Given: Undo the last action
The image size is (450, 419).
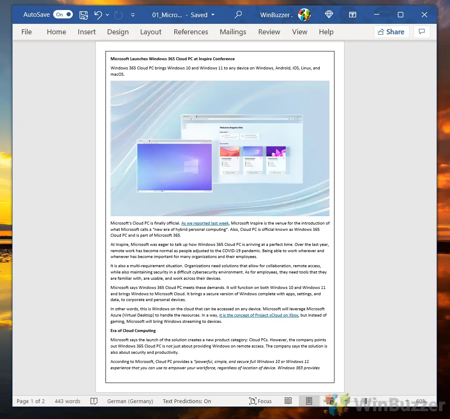Looking at the screenshot, I should click(98, 15).
